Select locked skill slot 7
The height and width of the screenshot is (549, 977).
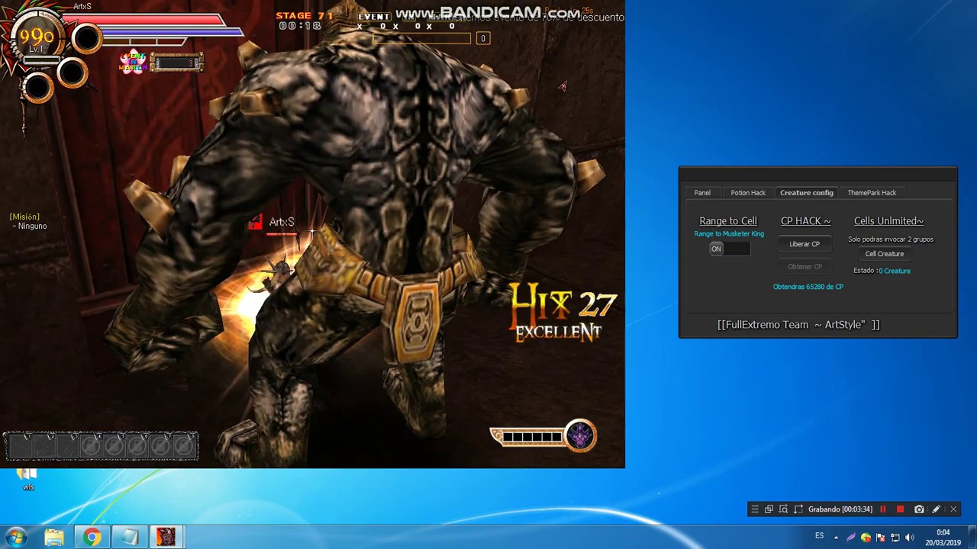160,446
